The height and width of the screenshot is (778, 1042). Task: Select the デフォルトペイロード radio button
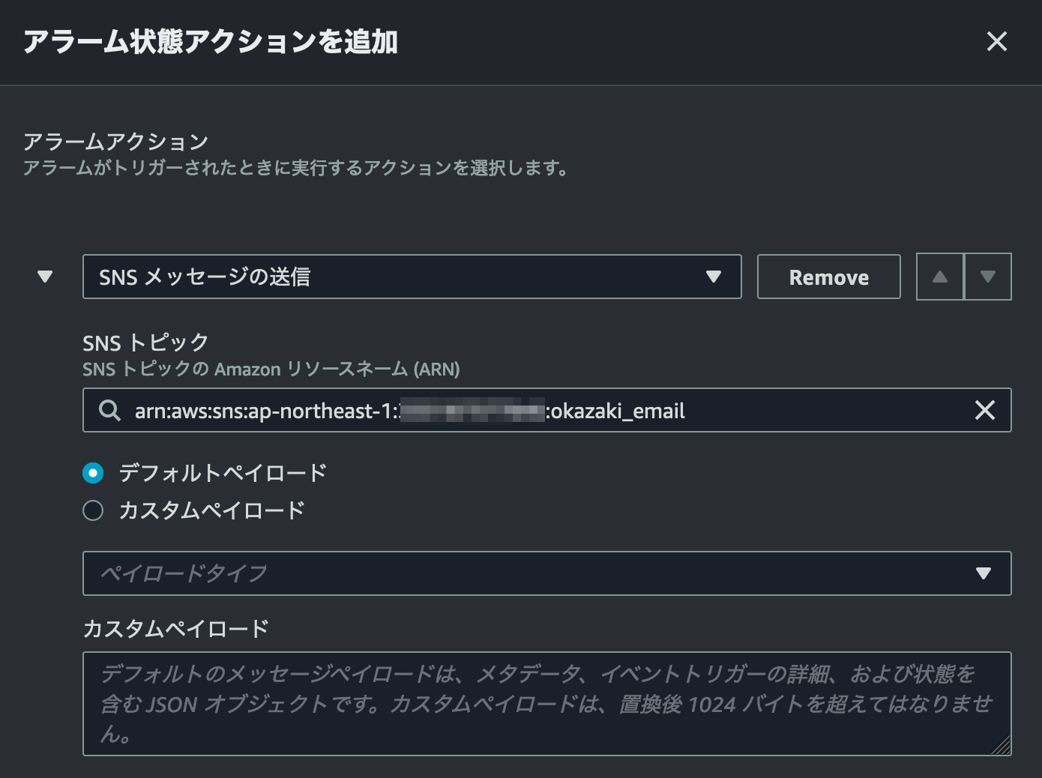click(93, 473)
